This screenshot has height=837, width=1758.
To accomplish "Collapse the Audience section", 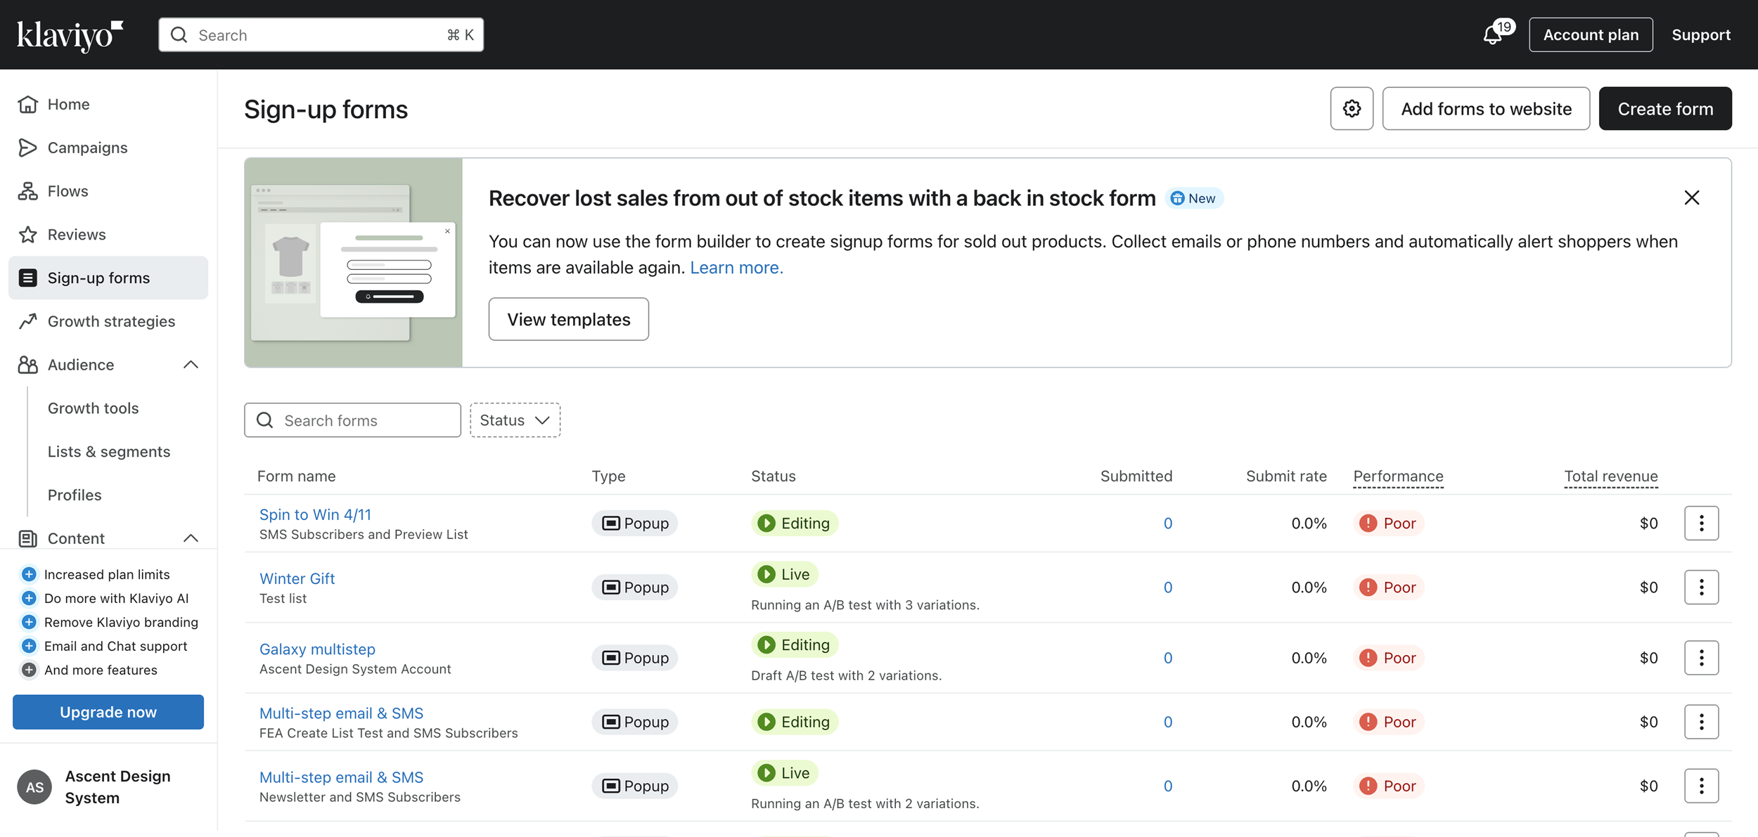I will 191,365.
